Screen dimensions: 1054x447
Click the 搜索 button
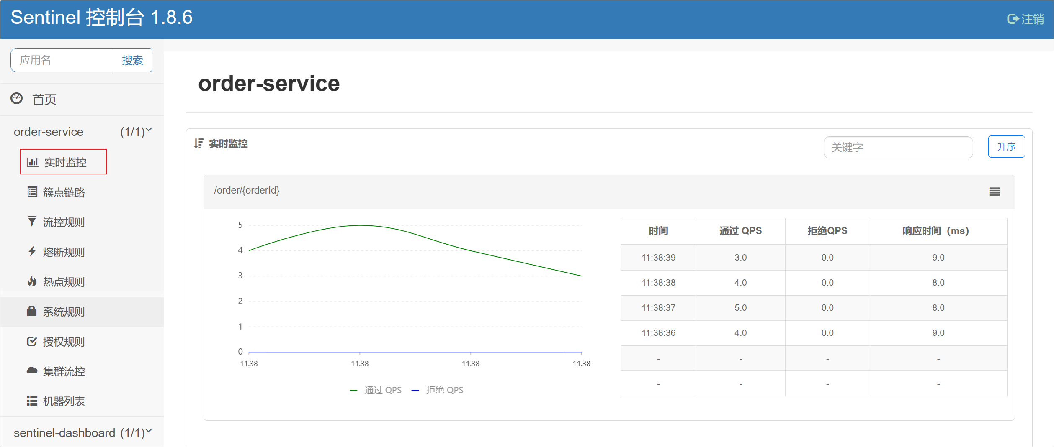[x=132, y=60]
